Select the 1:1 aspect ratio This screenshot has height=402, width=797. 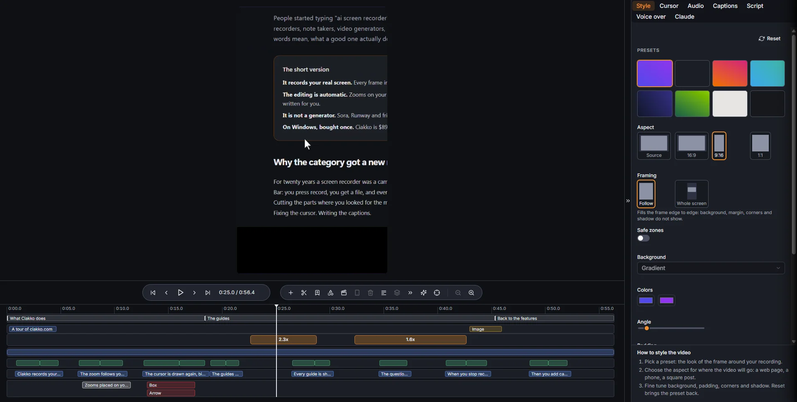pyautogui.click(x=760, y=146)
